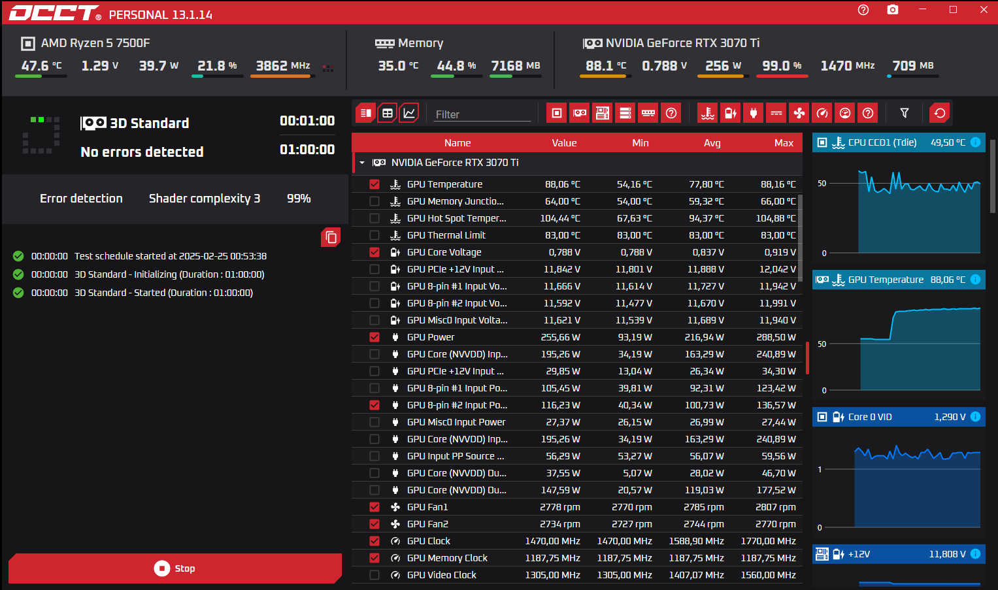Select the GPU 8-pin #2 Input Power row

coord(577,405)
